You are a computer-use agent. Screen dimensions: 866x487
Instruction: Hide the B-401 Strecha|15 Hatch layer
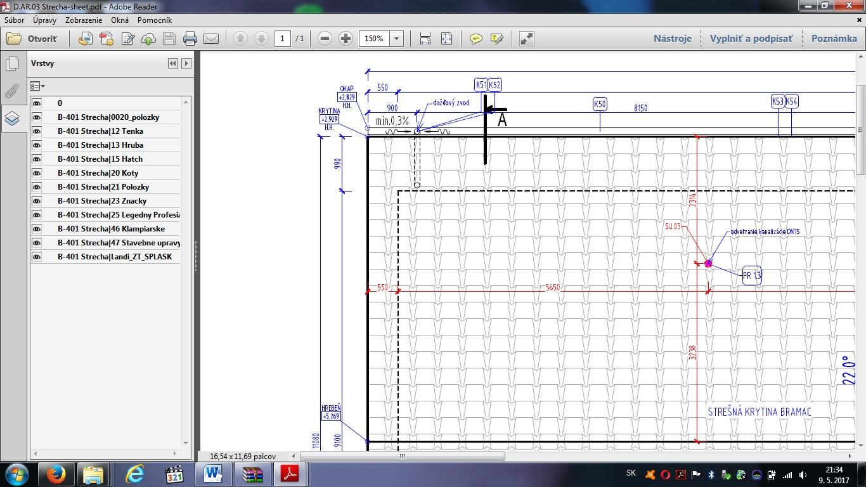pyautogui.click(x=37, y=159)
